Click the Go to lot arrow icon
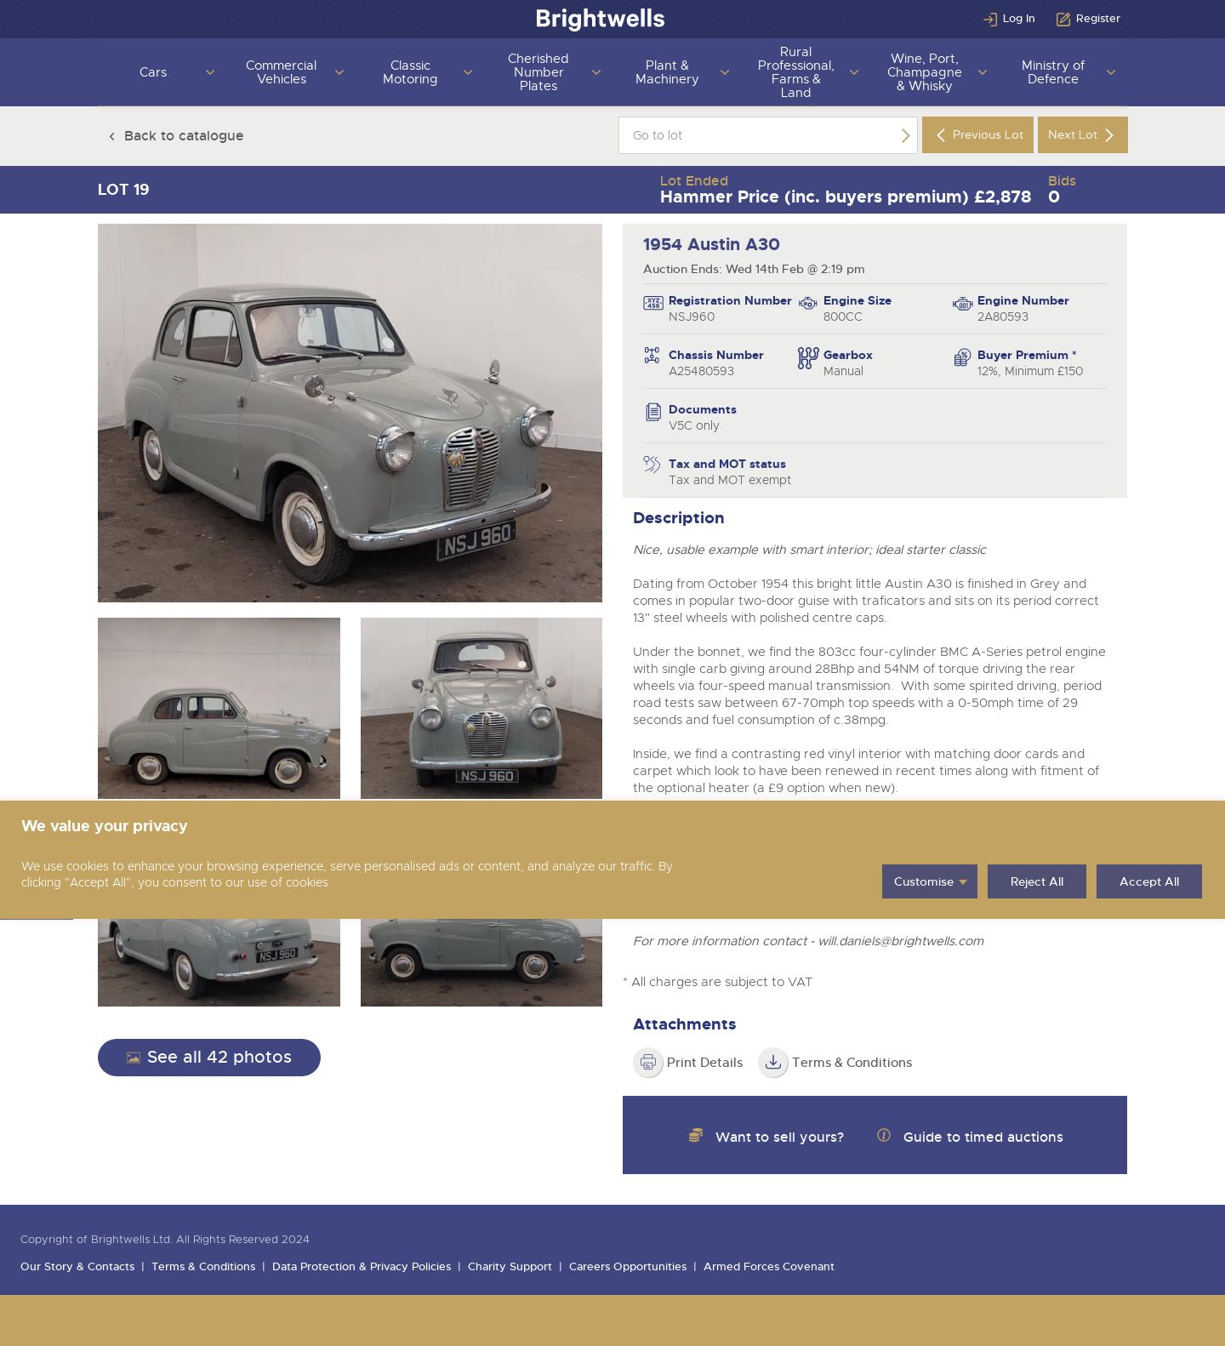Viewport: 1225px width, 1346px height. pos(905,135)
